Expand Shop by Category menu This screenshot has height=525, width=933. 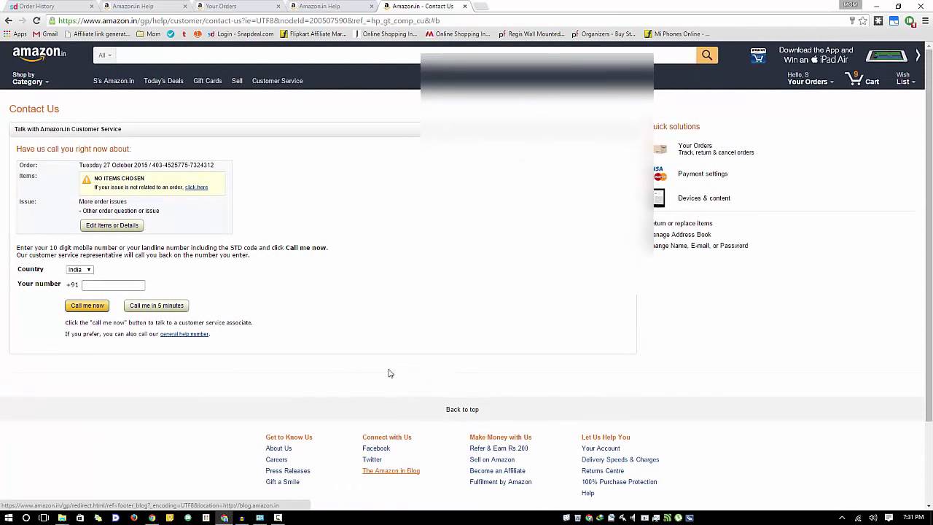pyautogui.click(x=31, y=78)
